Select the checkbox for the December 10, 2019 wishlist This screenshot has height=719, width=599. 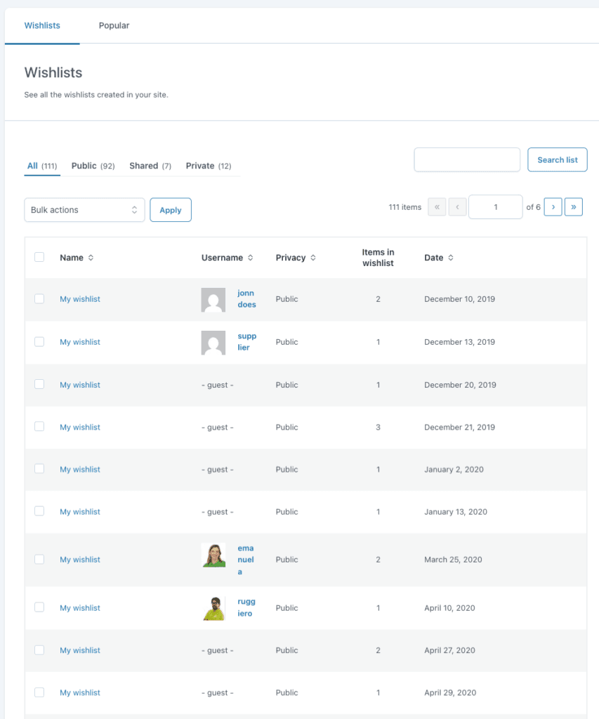(x=39, y=298)
